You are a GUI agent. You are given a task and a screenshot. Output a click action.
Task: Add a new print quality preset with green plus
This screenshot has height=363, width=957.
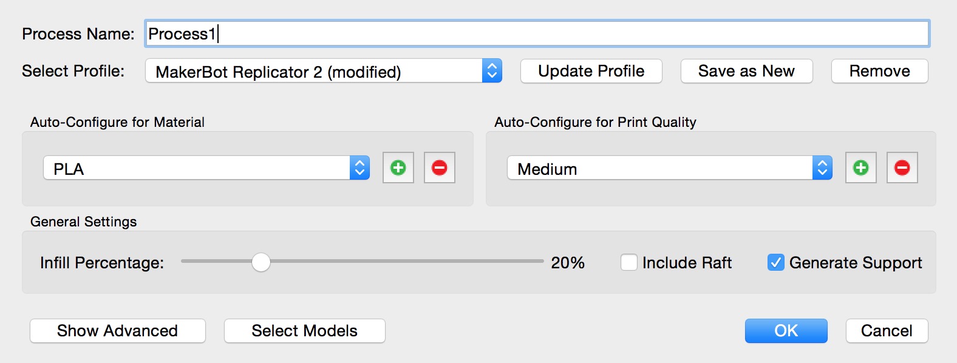coord(860,168)
